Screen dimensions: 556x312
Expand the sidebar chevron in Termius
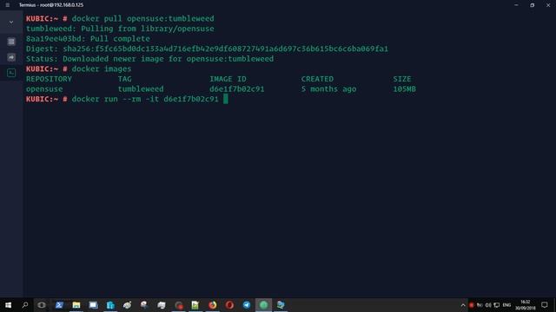click(11, 22)
